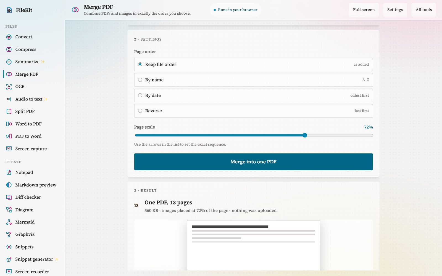Open the Settings button in header
The image size is (442, 276).
coord(395,10)
